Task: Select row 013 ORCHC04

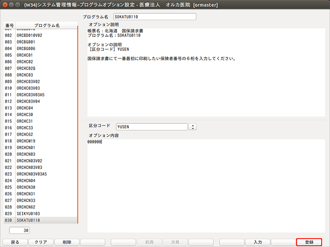Action: tap(40, 108)
